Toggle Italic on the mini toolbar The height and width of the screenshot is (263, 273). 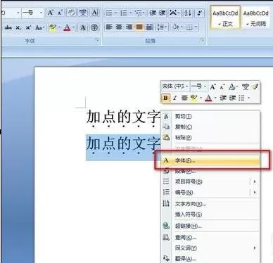click(174, 98)
